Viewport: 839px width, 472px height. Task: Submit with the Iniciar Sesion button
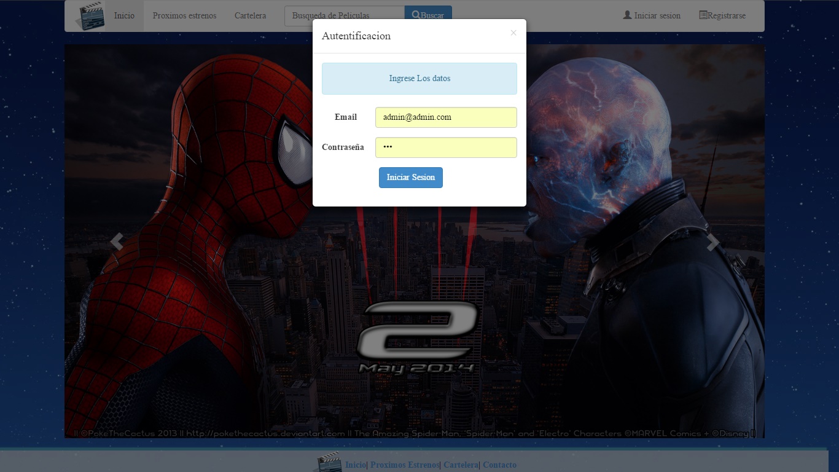[411, 178]
